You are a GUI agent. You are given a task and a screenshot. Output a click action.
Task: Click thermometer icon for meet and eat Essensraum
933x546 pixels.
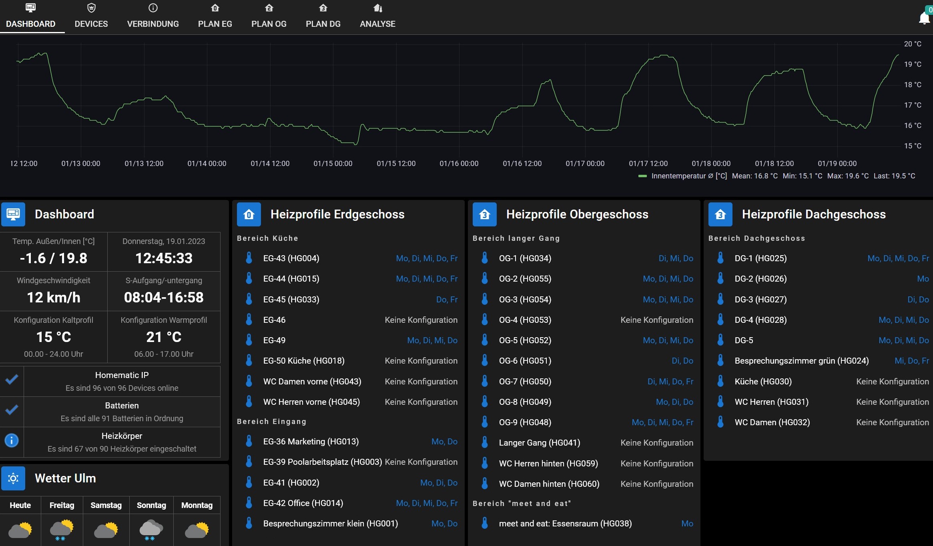485,523
